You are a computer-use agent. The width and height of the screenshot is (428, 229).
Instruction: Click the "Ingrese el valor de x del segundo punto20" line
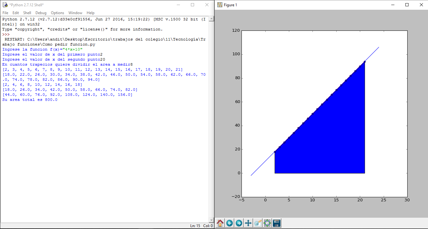click(x=54, y=59)
